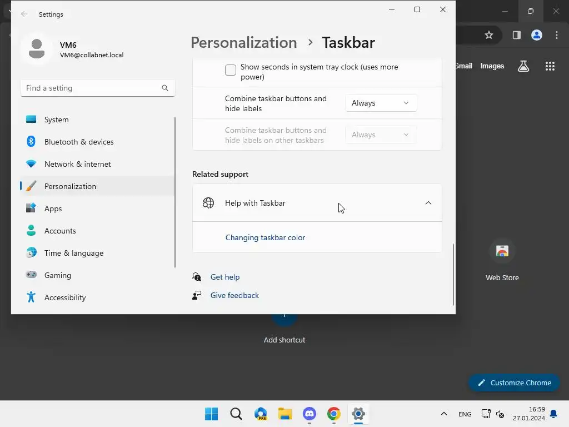Viewport: 569px width, 427px height.
Task: Open Chrome side panel icon
Action: (516, 35)
